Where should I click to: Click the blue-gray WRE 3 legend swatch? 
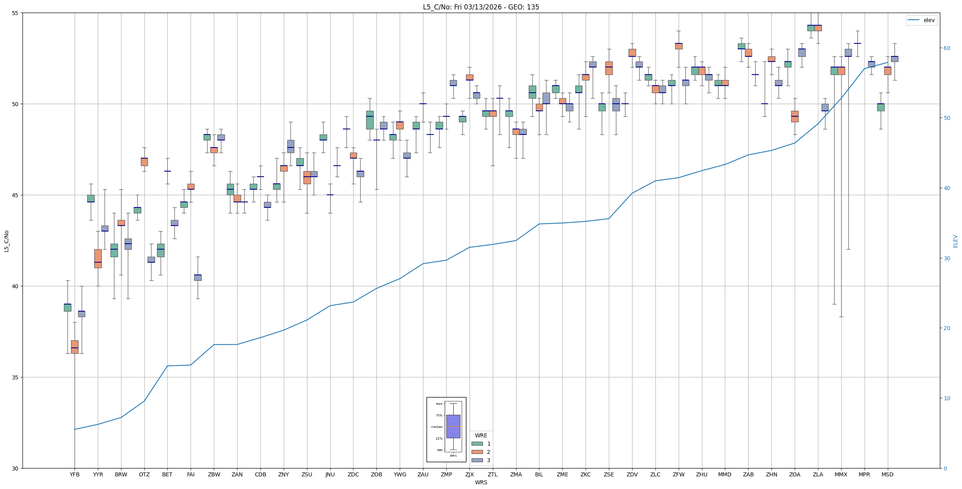pyautogui.click(x=477, y=460)
